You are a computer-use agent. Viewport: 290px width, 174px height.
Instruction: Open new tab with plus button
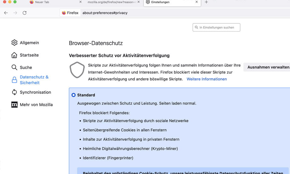coord(206,2)
